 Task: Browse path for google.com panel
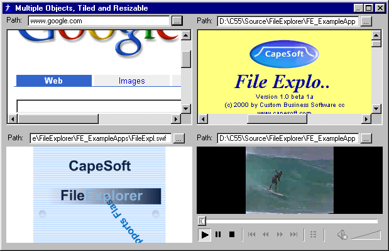(177, 21)
